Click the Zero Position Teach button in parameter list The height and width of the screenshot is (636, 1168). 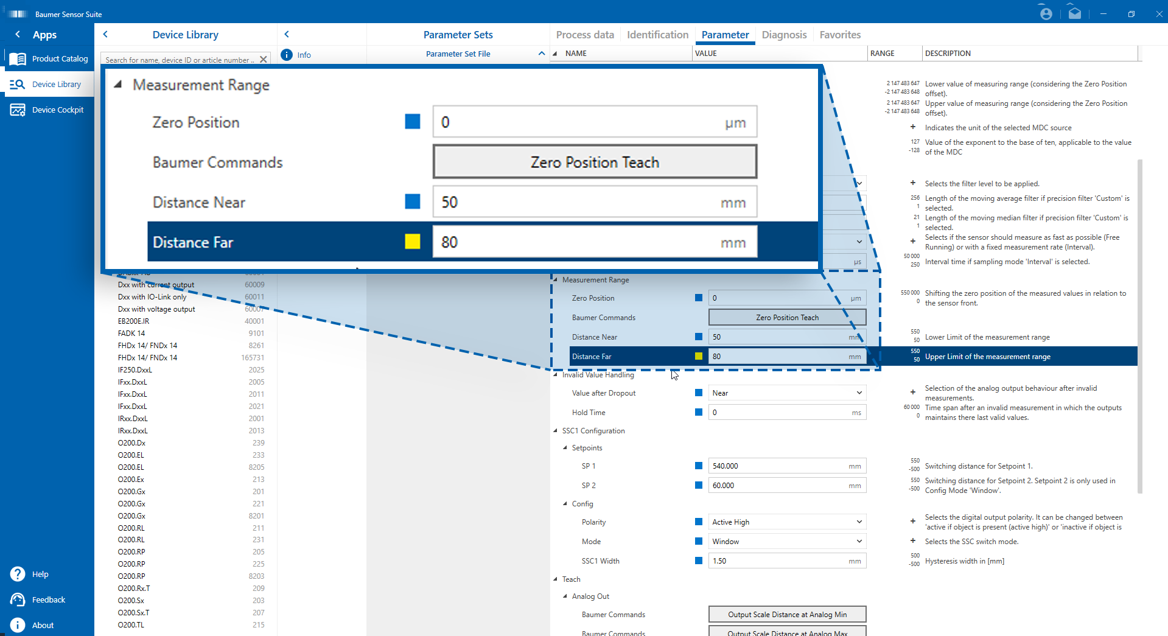point(787,318)
